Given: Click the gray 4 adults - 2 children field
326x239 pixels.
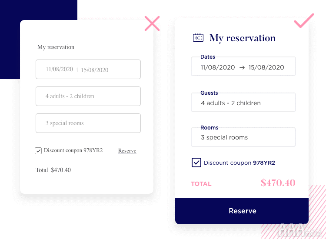Looking at the screenshot, I should pos(88,96).
